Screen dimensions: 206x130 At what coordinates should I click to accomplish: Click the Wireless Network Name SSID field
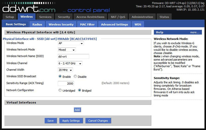pyautogui.click(x=73, y=56)
